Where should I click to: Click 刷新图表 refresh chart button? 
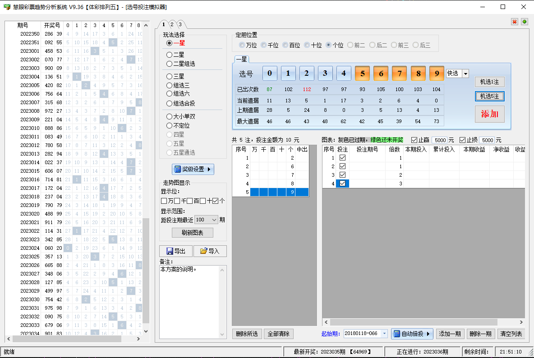193,233
